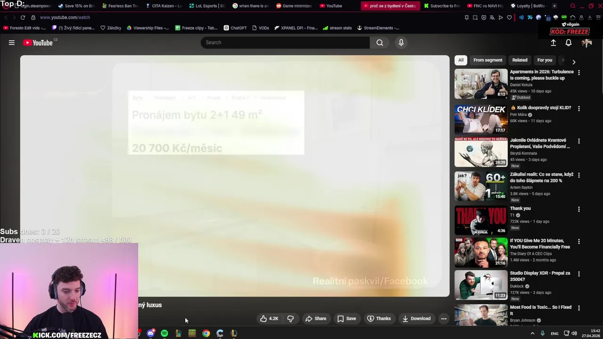This screenshot has height=339, width=603.
Task: Go back in browser history
Action: pos(6,17)
